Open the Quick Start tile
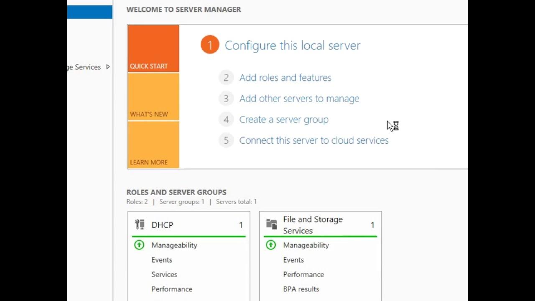535x301 pixels. point(153,48)
